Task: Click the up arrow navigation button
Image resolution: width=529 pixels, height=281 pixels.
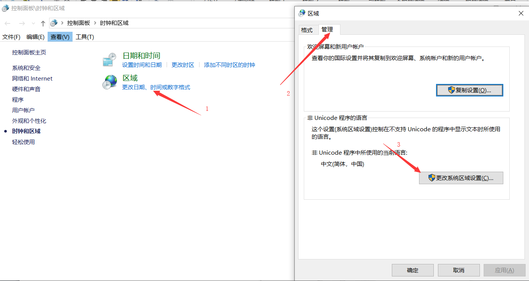Action: click(43, 23)
